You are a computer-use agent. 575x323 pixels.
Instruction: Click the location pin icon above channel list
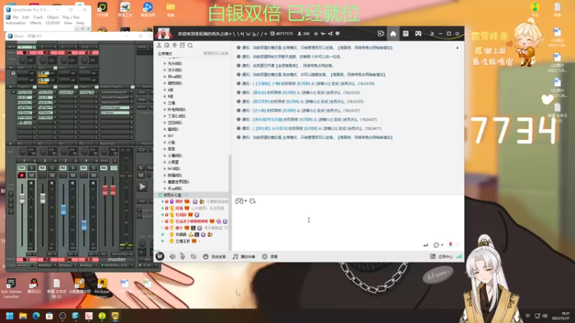pyautogui.click(x=175, y=45)
